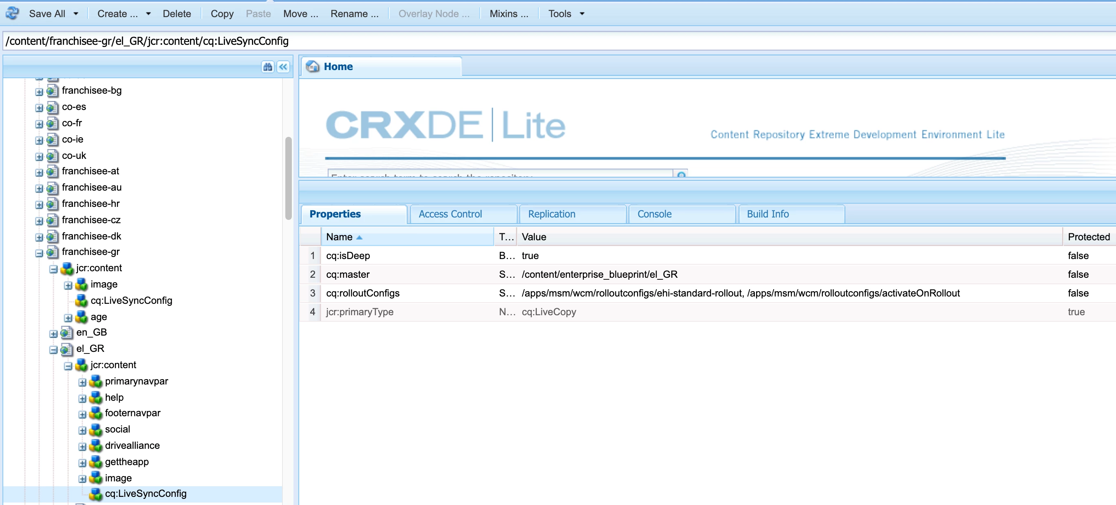Click the Delete toolbar button

tap(176, 14)
